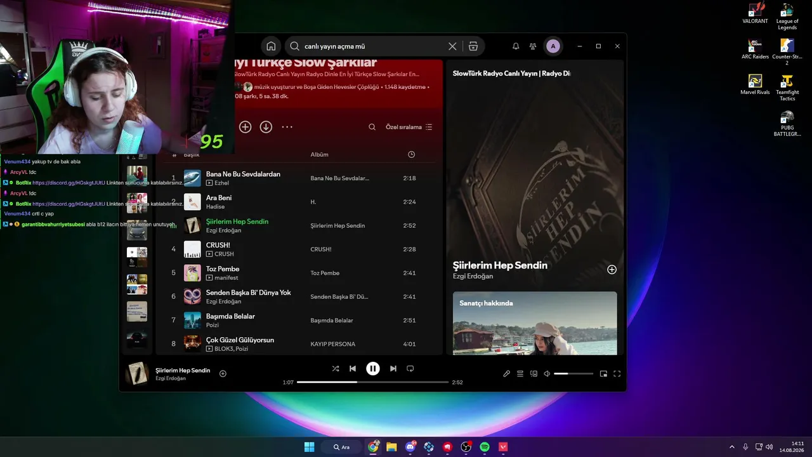Click 'SlowTürk Radyo Canlı Yayın' panel title
Screen dimensions: 812x457
tap(511, 74)
